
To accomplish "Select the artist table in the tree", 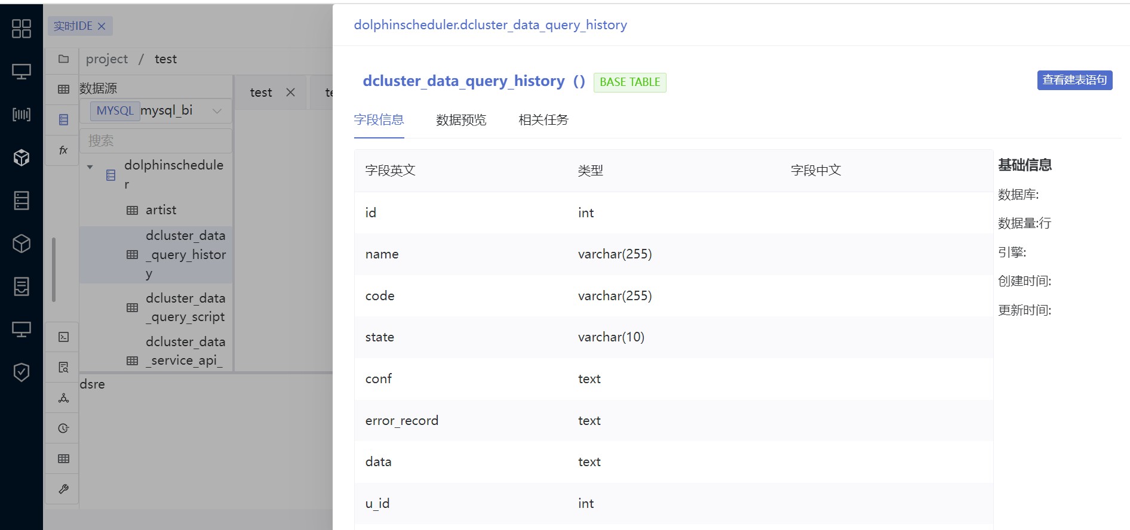I will [161, 210].
